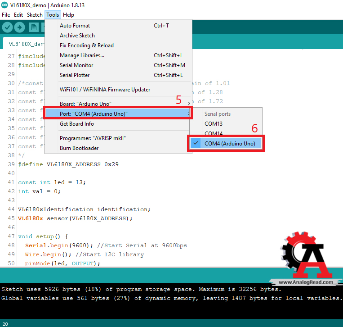Click code line 'const int led = 13;'
343x327 pixels.
[x=52, y=182]
